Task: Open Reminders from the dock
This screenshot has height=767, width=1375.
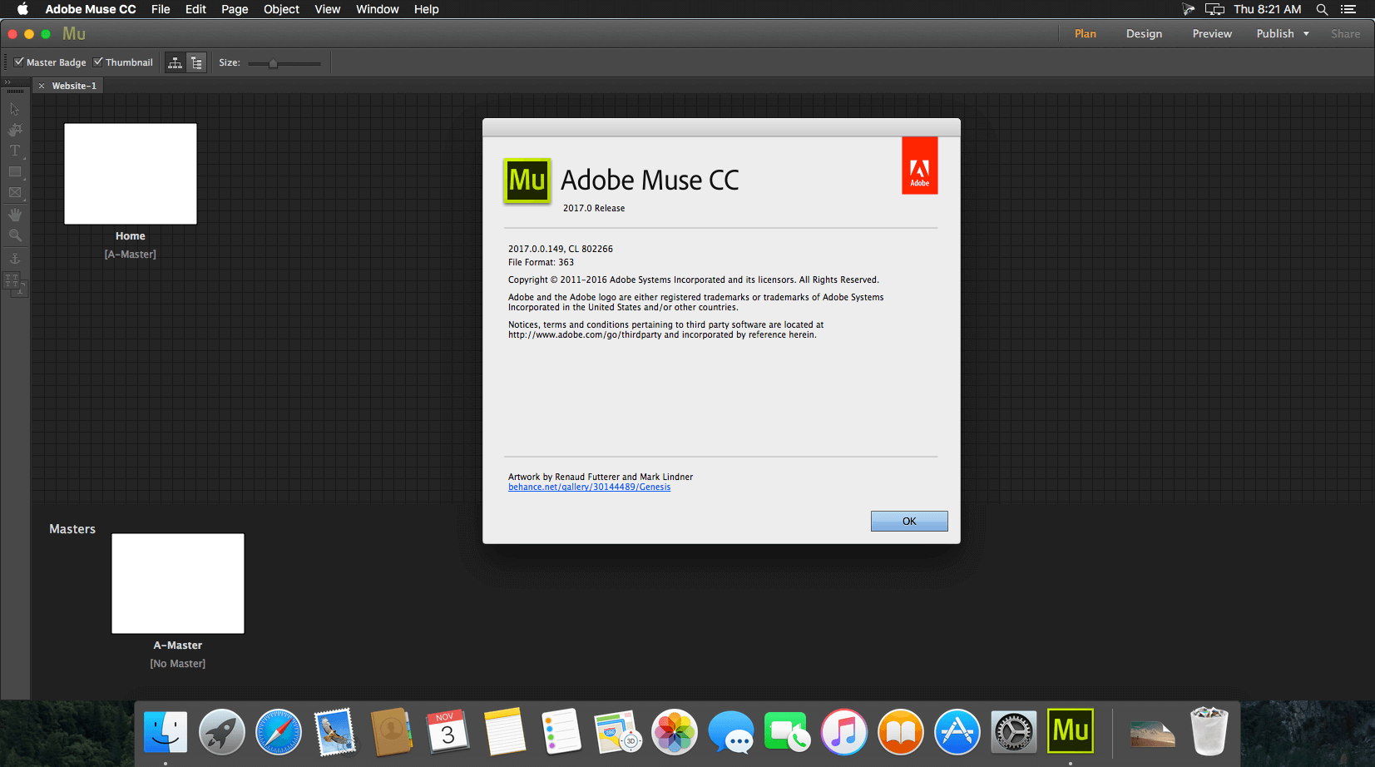Action: (561, 732)
